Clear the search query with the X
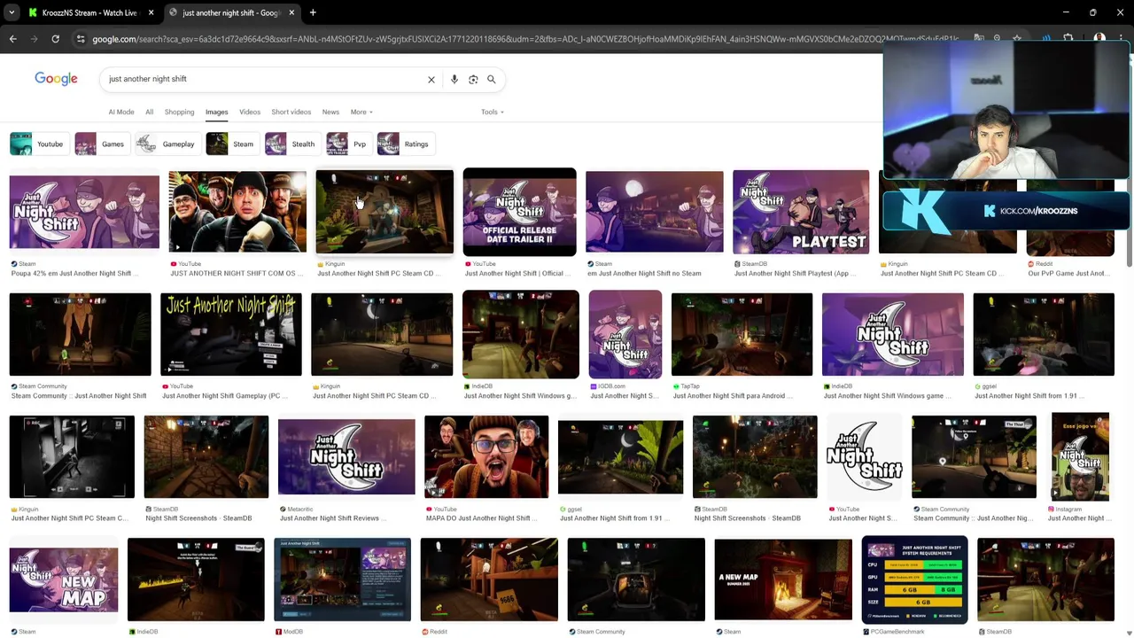 [x=431, y=80]
